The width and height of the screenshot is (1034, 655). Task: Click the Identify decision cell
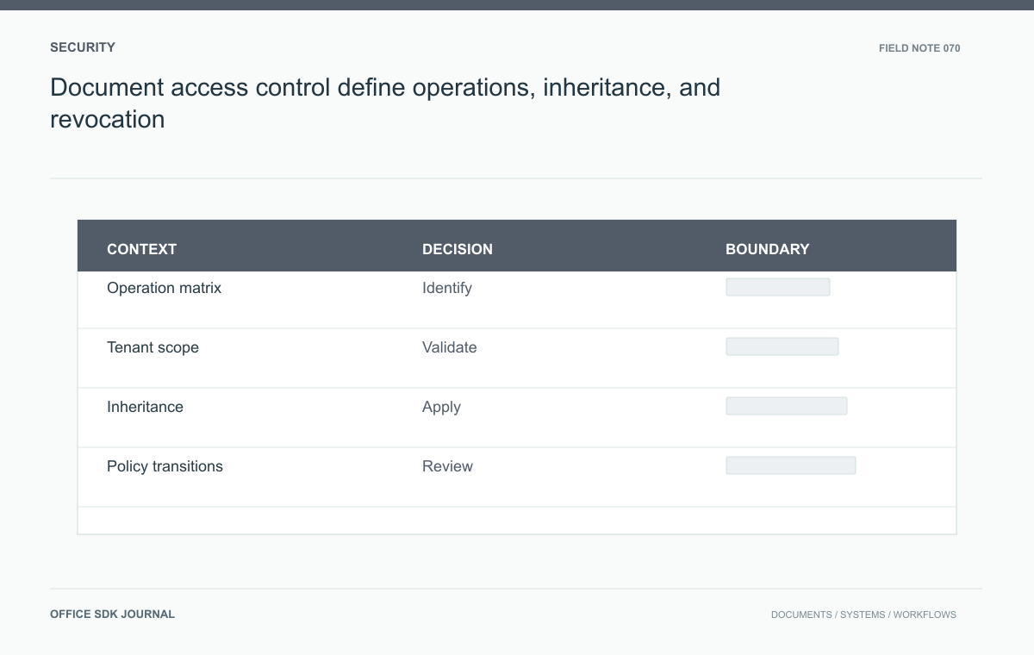[x=447, y=288]
